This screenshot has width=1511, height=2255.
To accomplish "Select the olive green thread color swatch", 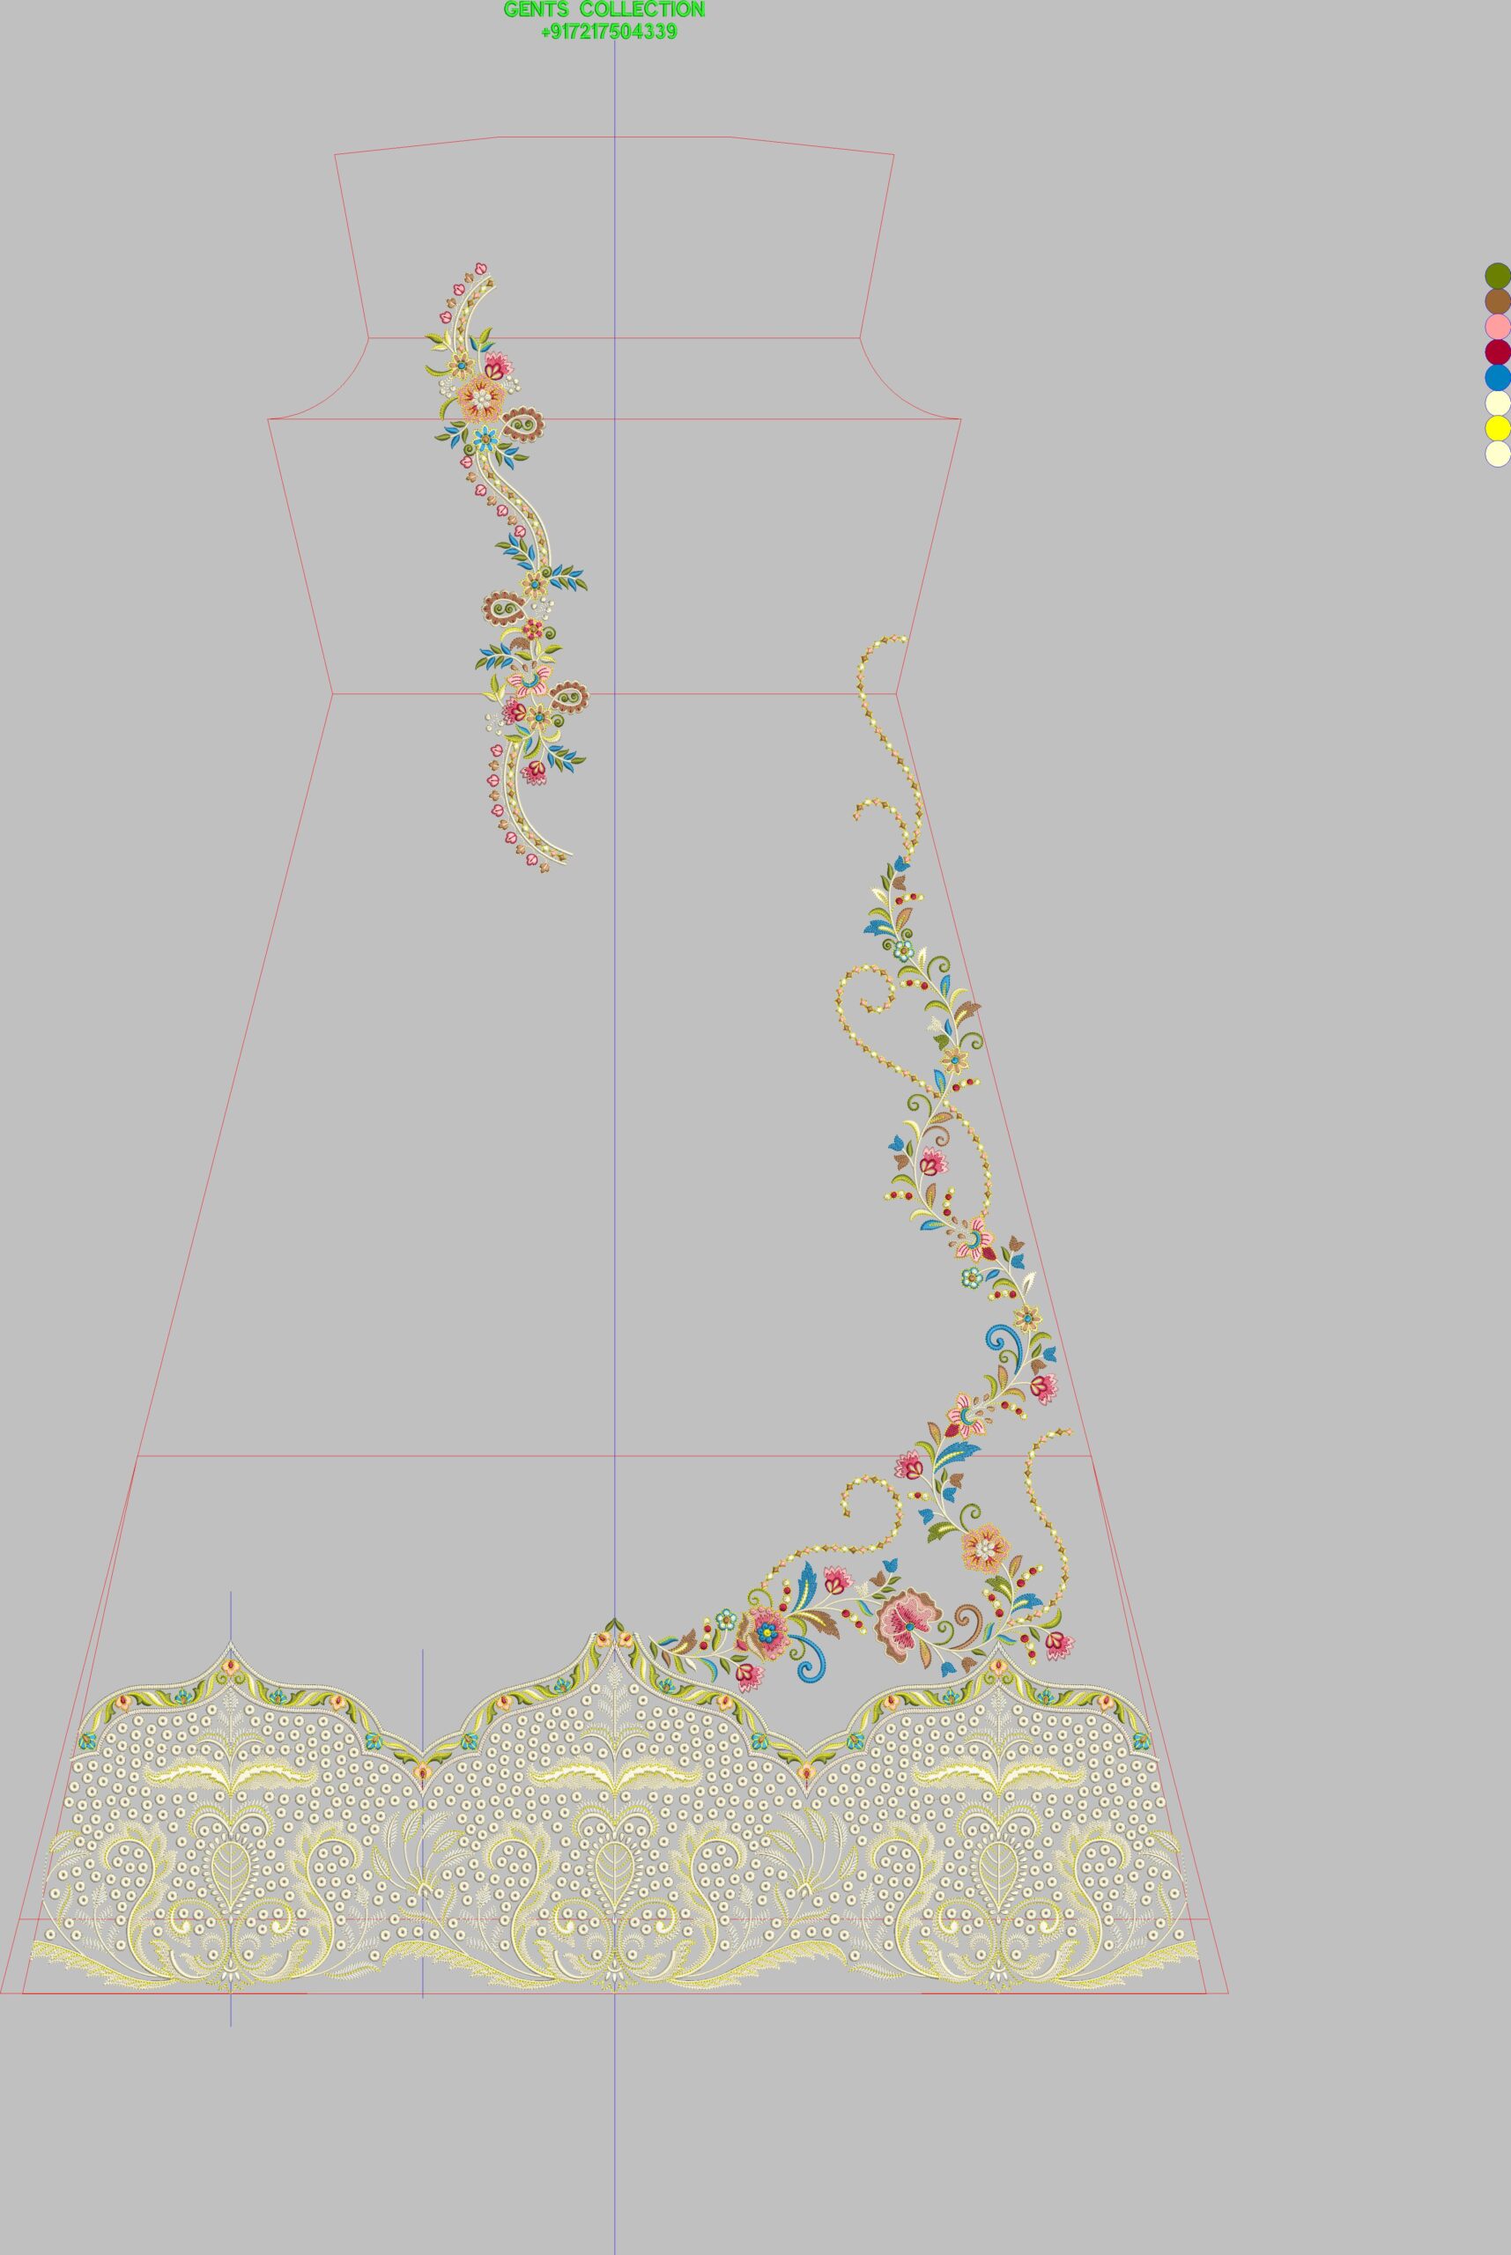I will 1497,277.
